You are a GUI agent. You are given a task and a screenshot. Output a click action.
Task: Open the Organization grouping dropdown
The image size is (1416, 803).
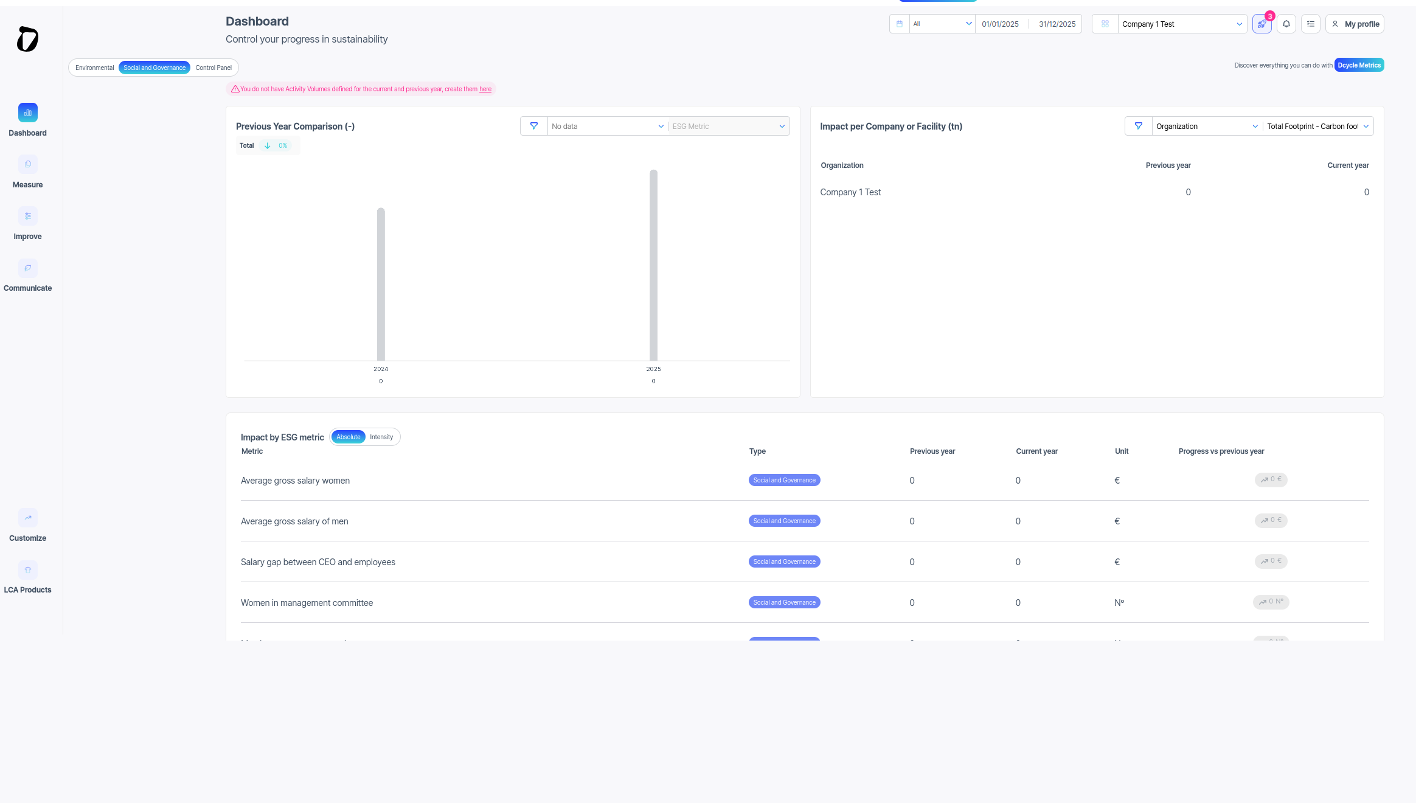pos(1207,126)
